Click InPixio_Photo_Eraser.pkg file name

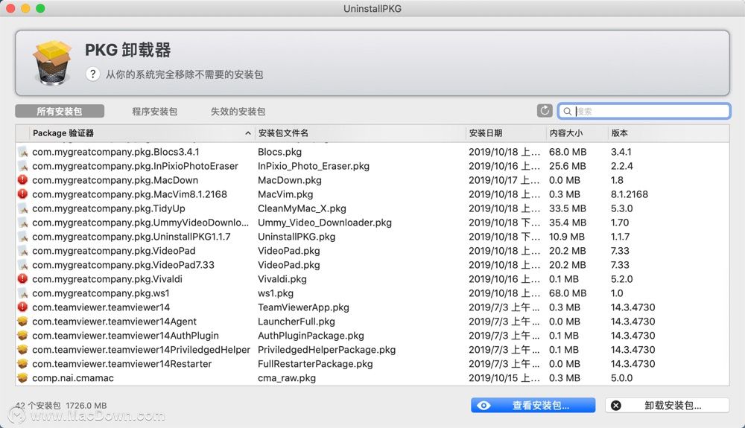pos(314,166)
